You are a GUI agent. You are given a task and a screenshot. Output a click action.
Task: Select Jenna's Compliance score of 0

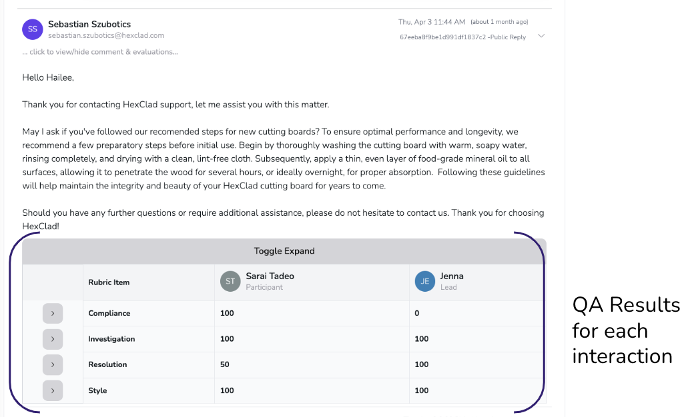pos(417,313)
